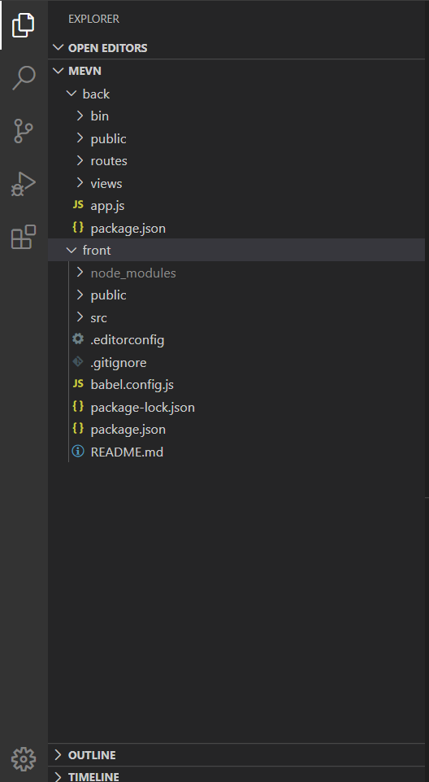Open the app.js file
429x782 pixels.
[x=107, y=206]
